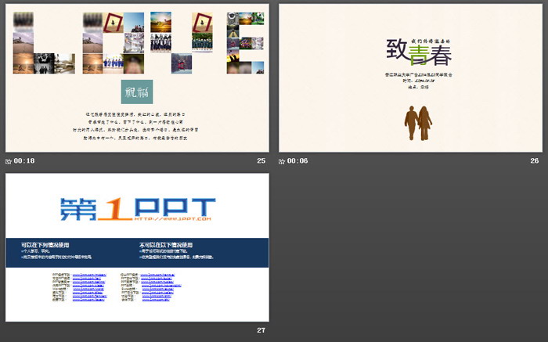Screen dimensions: 548x342
Task: Click slide number 26 label
Action: click(535, 160)
